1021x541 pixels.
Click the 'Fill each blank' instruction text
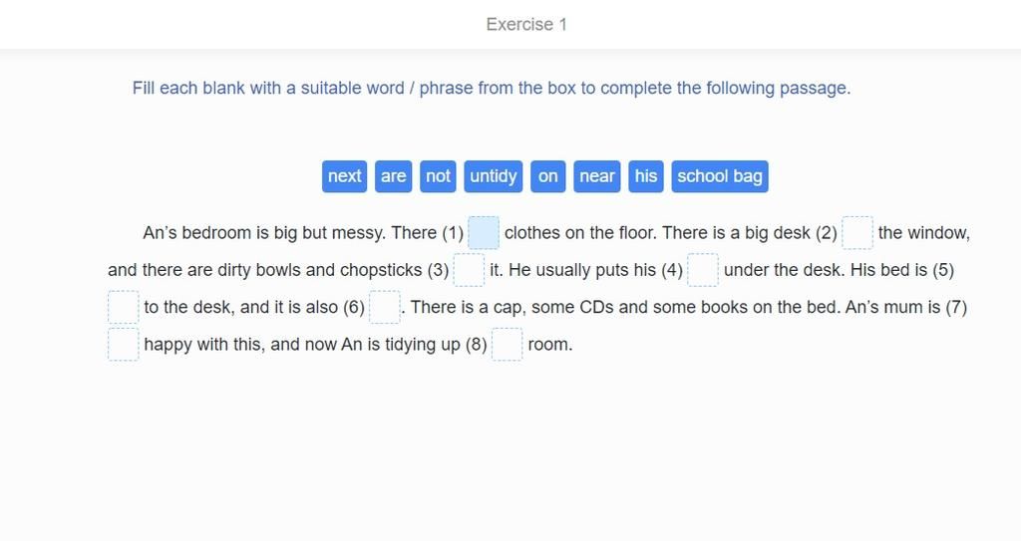coord(492,88)
